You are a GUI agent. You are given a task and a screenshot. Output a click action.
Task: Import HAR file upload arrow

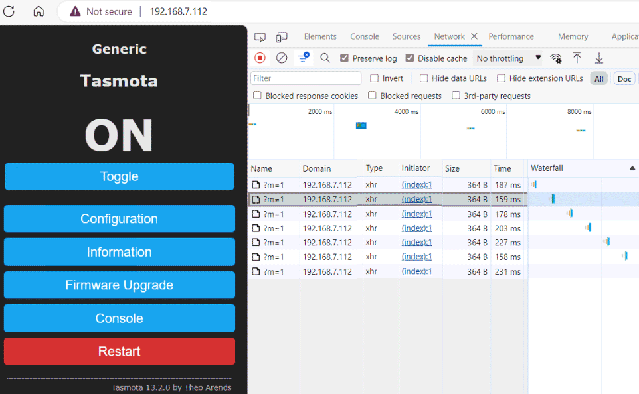tap(577, 58)
